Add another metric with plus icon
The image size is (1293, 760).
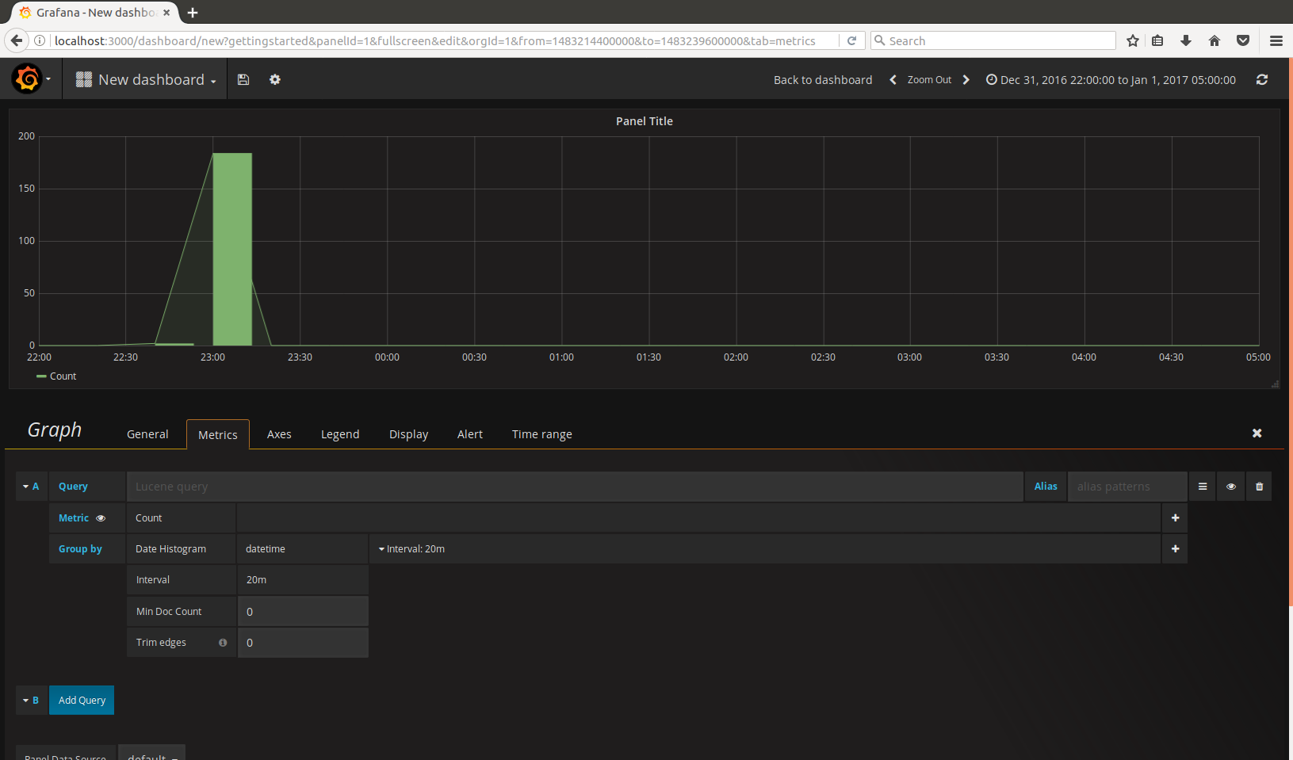click(1175, 517)
